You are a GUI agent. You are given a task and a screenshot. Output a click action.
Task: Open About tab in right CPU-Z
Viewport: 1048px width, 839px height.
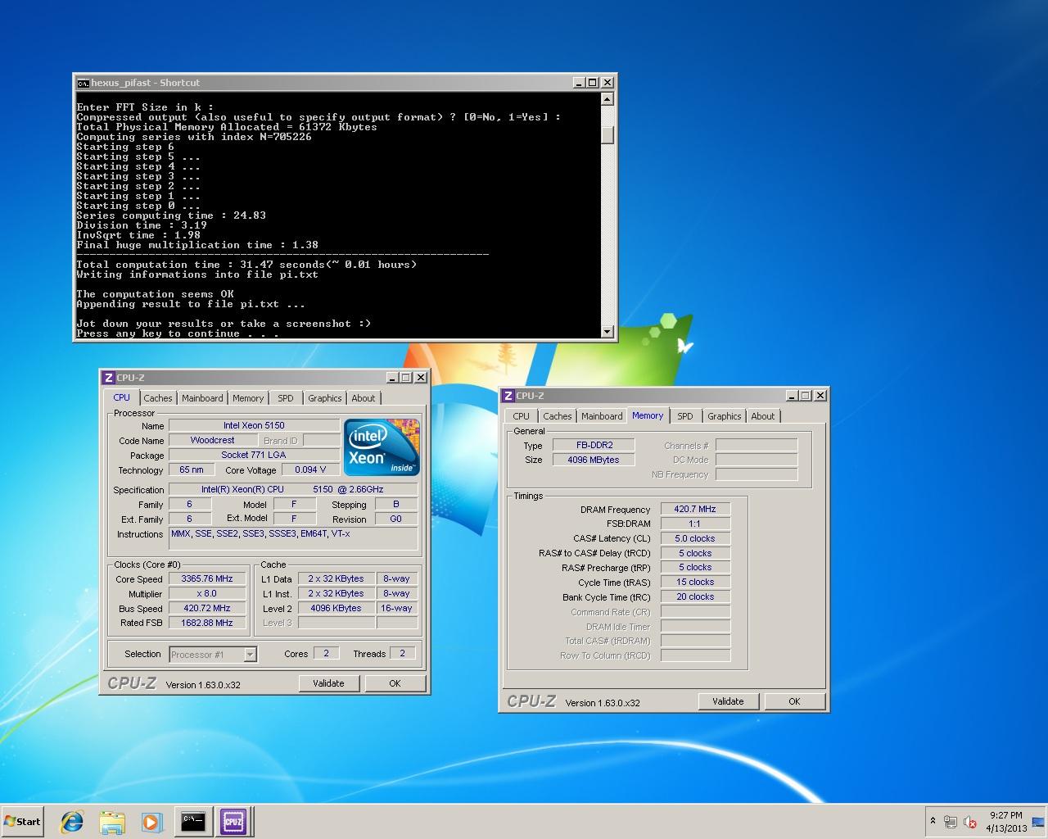[x=763, y=416]
